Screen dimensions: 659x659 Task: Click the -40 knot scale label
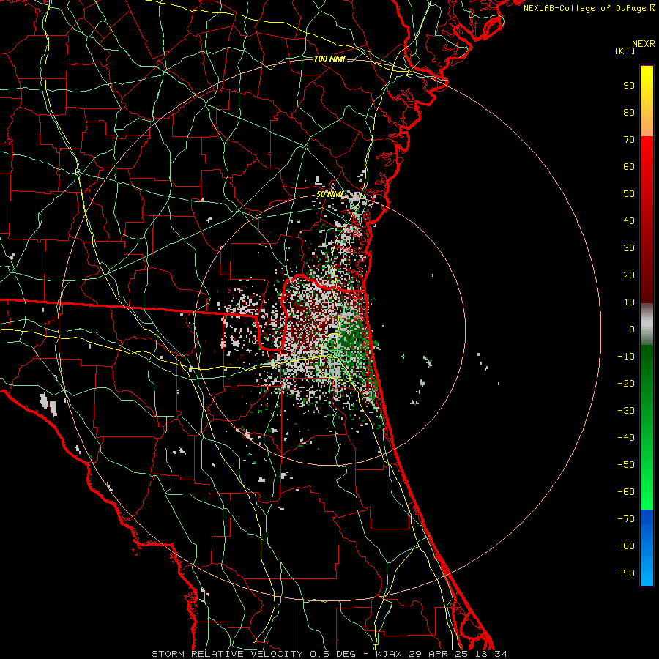point(626,438)
